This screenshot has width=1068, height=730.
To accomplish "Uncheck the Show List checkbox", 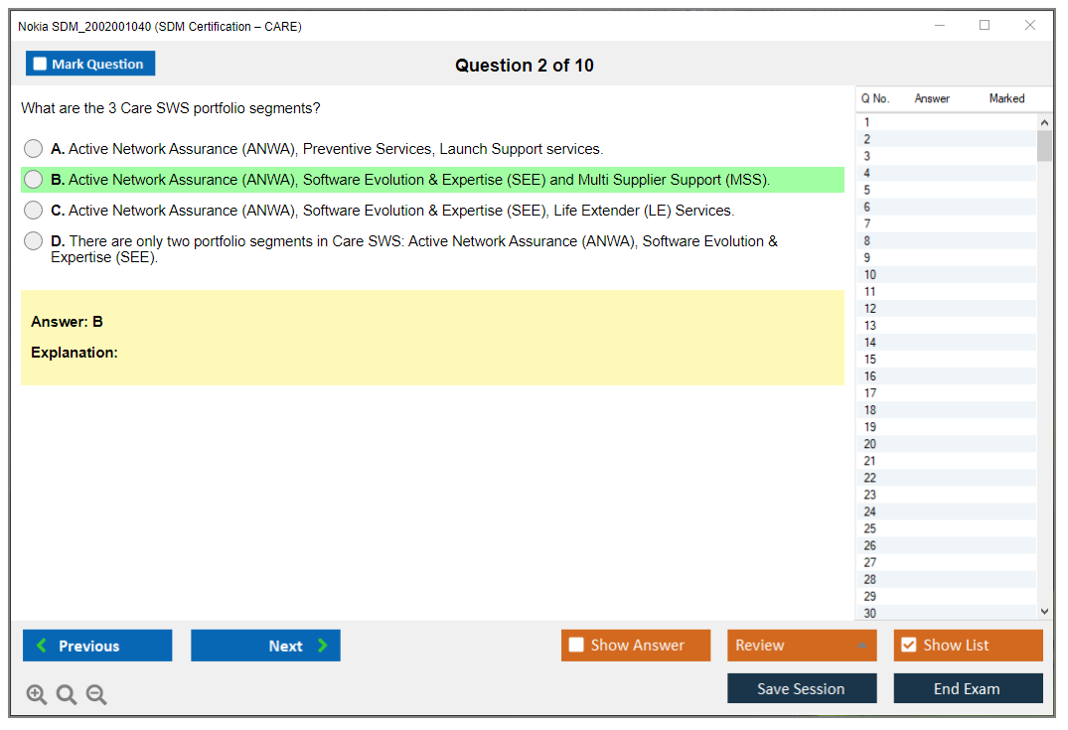I will point(908,646).
